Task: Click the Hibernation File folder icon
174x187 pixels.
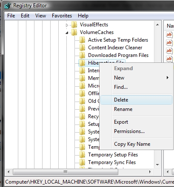Action: coord(82,63)
